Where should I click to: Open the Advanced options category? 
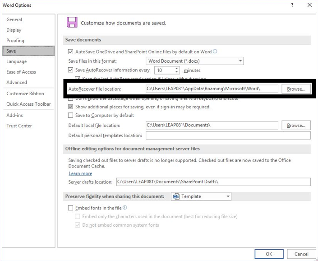[x=17, y=82]
